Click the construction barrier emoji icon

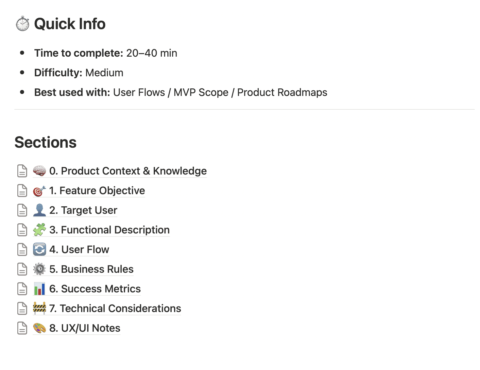(x=40, y=308)
